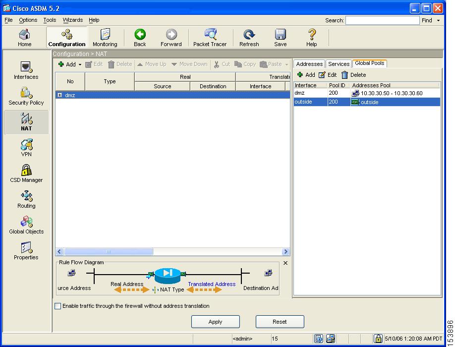The image size is (455, 347).
Task: Open the Find dropdown arrow
Action: [438, 20]
